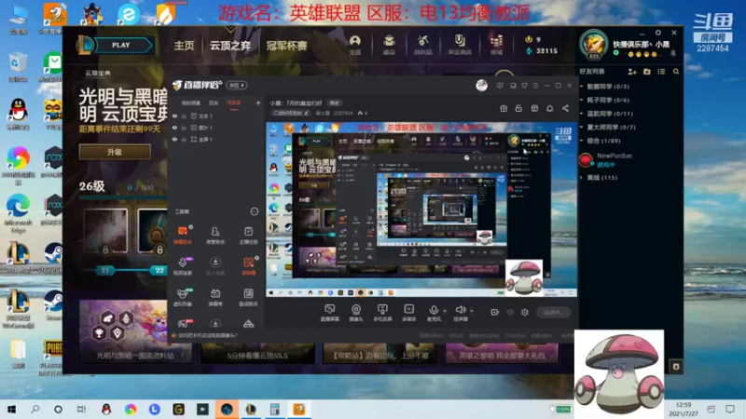This screenshot has width=746, height=419.
Task: Click the gift box icon above the preview
Action: pyautogui.click(x=504, y=108)
